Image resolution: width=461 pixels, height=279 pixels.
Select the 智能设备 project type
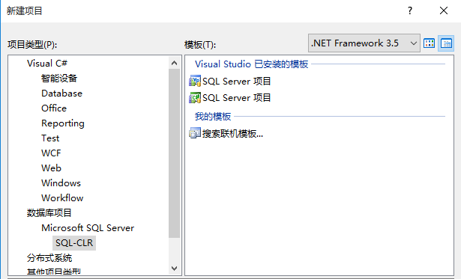pyautogui.click(x=59, y=79)
